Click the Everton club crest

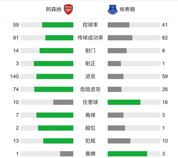point(113,9)
